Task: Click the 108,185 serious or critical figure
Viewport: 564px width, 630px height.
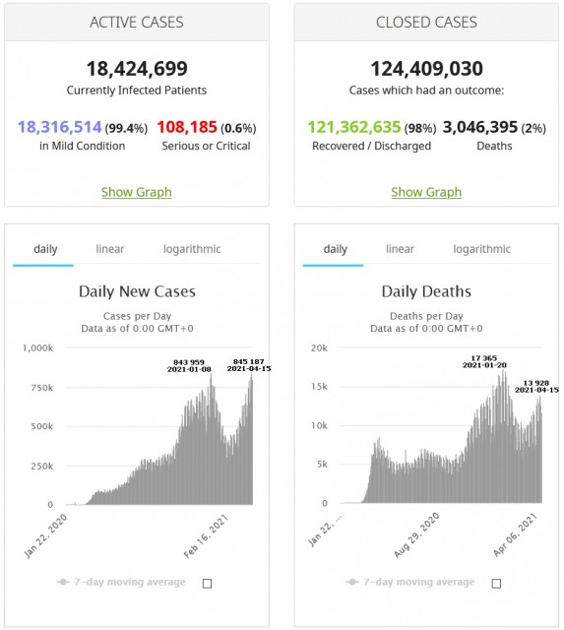Action: pyautogui.click(x=187, y=127)
